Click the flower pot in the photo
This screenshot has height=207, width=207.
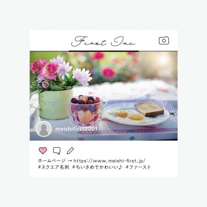click(56, 103)
